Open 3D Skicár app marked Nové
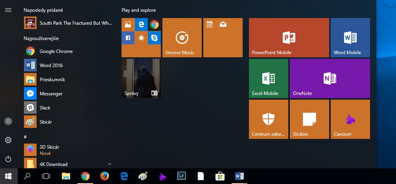 click(68, 150)
